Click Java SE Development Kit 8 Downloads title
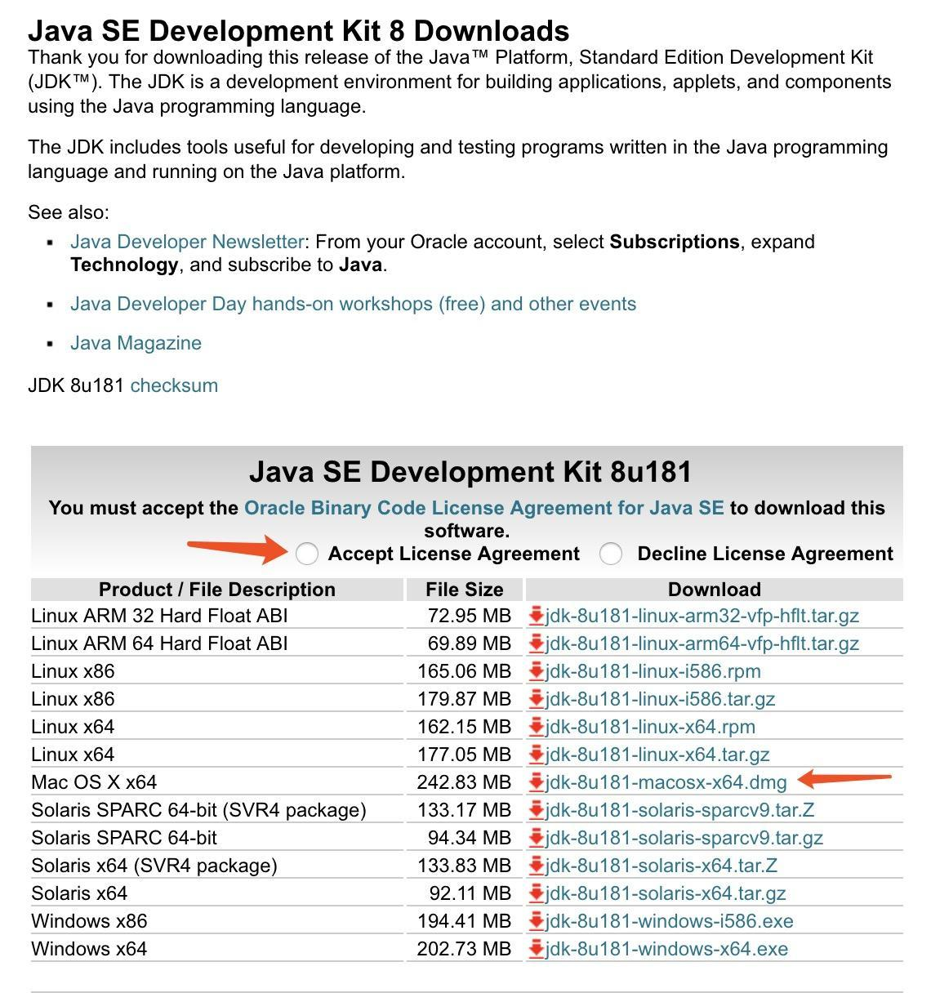The image size is (931, 993). click(299, 31)
